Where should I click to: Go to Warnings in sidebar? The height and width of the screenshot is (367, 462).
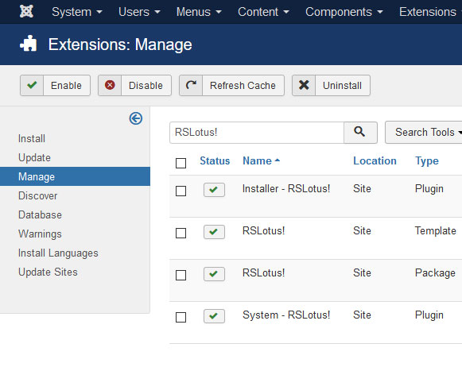(40, 234)
